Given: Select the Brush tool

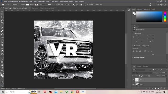Looking at the screenshot, I should pyautogui.click(x=2, y=34).
